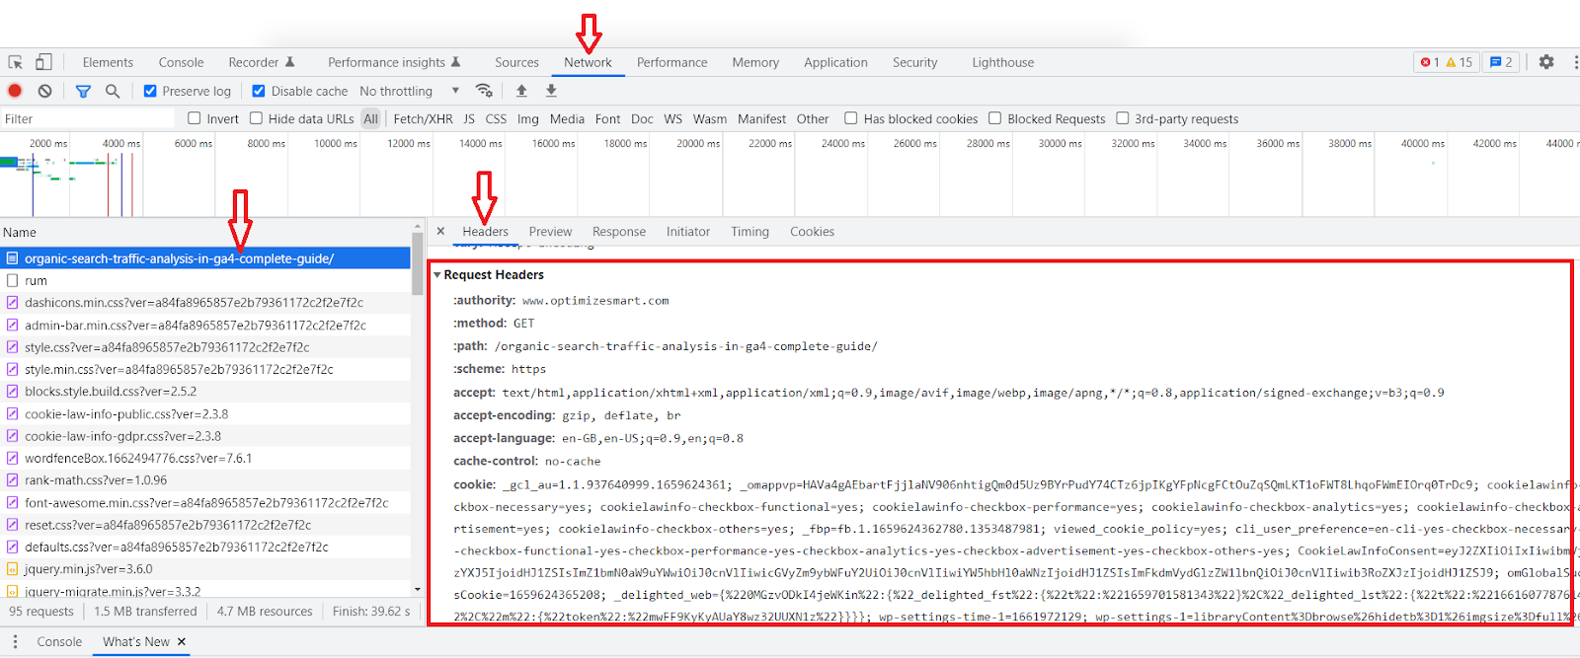This screenshot has width=1580, height=658.
Task: Open the Application panel tab
Action: tap(835, 62)
